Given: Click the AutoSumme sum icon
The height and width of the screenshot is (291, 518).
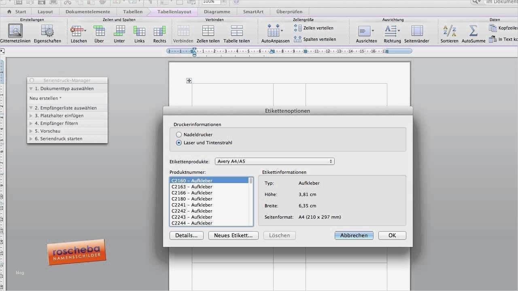Looking at the screenshot, I should click(473, 31).
